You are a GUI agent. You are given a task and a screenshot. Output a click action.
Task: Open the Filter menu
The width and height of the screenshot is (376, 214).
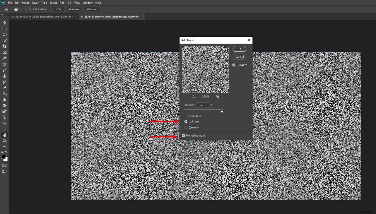[x=62, y=3]
